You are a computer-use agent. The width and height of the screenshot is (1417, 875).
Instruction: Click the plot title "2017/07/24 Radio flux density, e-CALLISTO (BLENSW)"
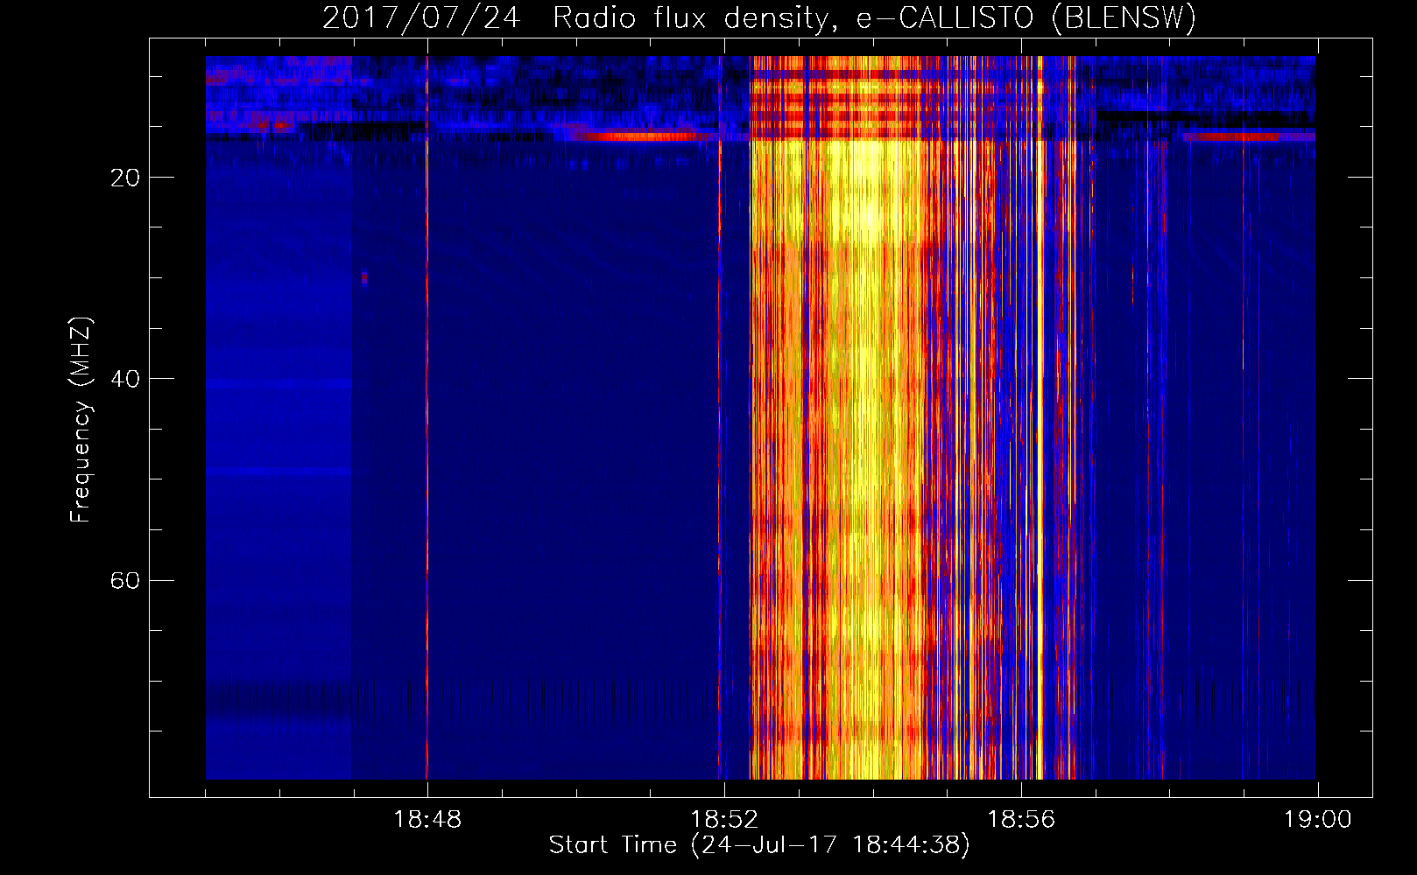click(x=759, y=17)
